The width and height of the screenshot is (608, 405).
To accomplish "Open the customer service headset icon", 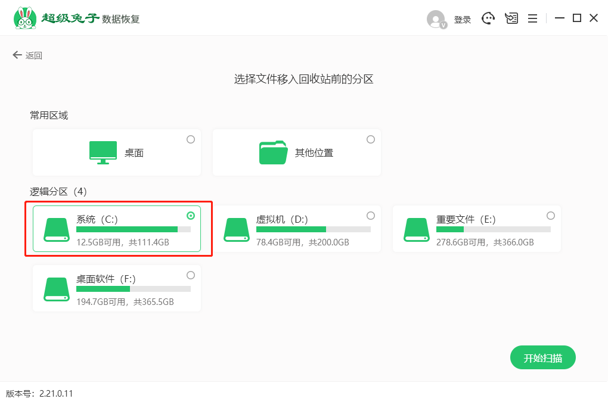I will pos(488,18).
